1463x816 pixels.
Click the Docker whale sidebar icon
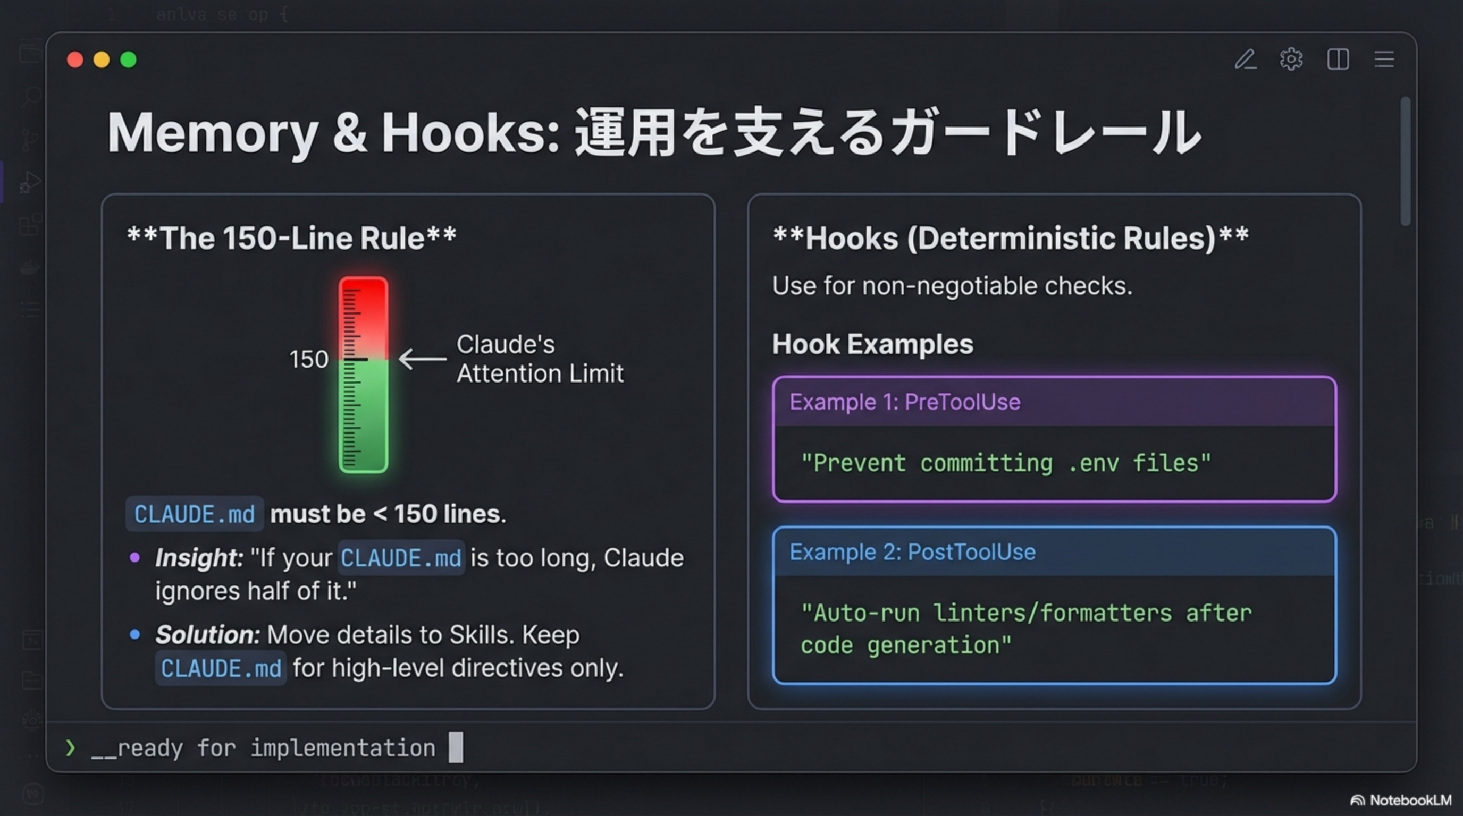tap(30, 267)
